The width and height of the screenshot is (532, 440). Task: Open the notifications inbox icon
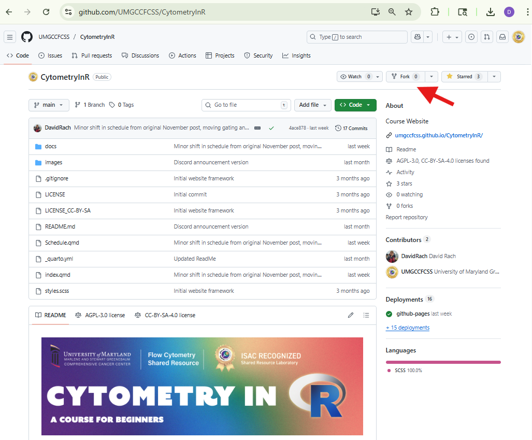click(x=502, y=37)
